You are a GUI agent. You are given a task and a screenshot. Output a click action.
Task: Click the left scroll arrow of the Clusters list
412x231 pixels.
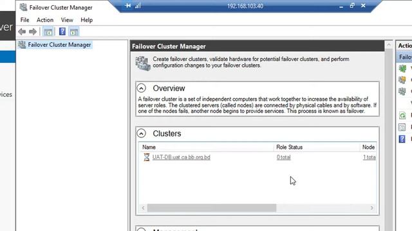pos(143,208)
